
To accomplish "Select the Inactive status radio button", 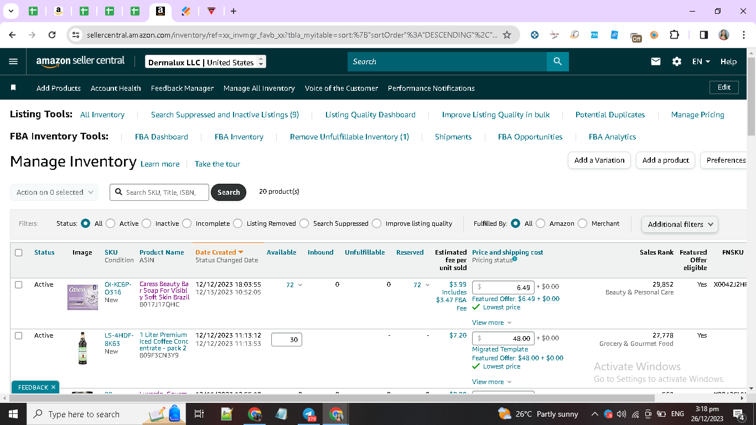I will [x=146, y=224].
